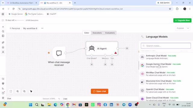
Task: Add node after AI Agent output
Action: coord(127,48)
